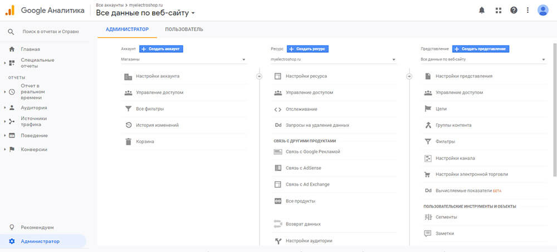
Task: Click the Создать ресурс button
Action: [x=307, y=48]
